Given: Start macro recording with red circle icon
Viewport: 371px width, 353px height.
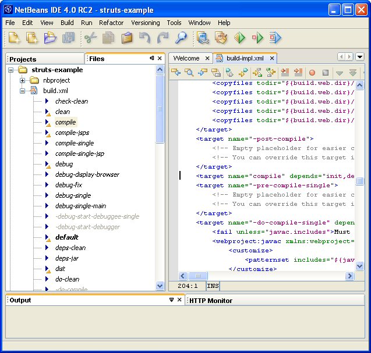Looking at the screenshot, I should tap(312, 73).
